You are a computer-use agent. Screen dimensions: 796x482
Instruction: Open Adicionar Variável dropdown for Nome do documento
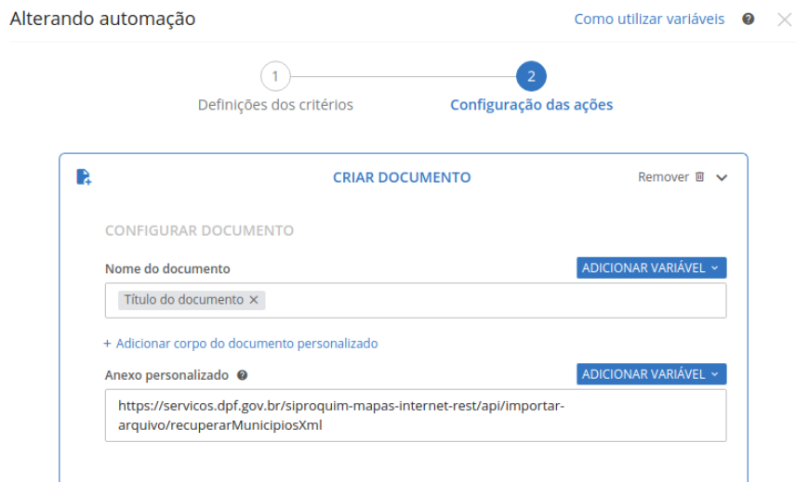(x=651, y=267)
